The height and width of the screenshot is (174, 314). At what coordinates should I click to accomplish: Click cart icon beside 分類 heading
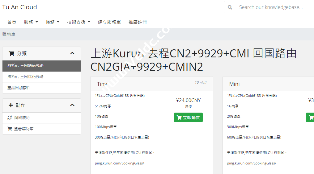tap(11, 53)
